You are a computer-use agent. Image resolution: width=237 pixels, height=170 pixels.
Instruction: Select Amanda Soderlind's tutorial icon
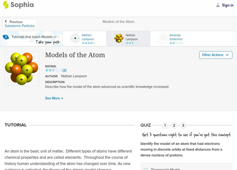pyautogui.click(x=163, y=38)
